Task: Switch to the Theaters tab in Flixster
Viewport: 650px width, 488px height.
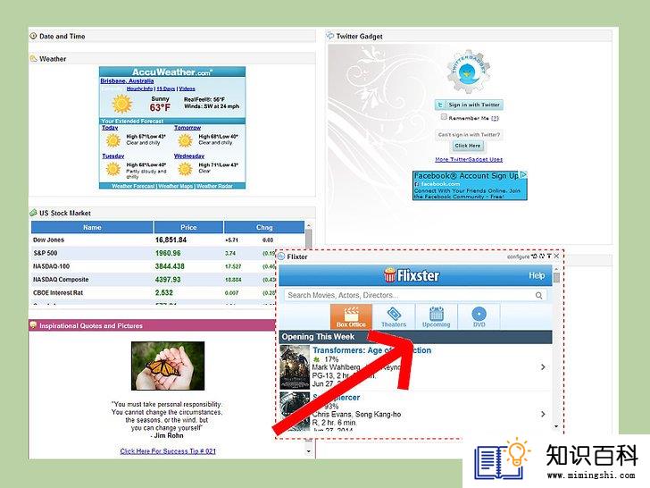Action: [394, 316]
